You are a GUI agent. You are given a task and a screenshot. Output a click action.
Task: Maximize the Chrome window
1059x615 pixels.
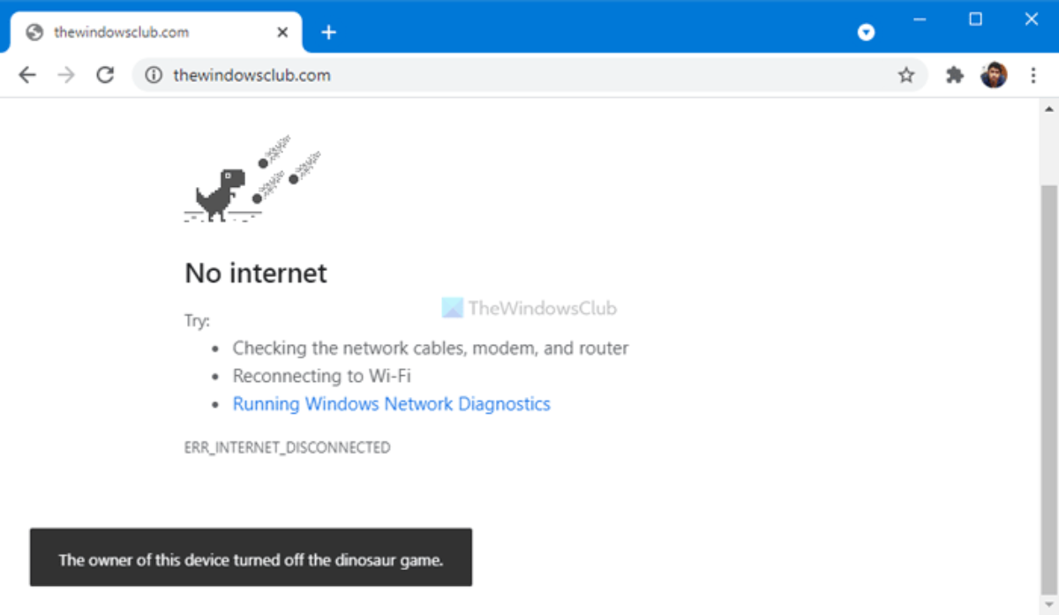[x=975, y=19]
